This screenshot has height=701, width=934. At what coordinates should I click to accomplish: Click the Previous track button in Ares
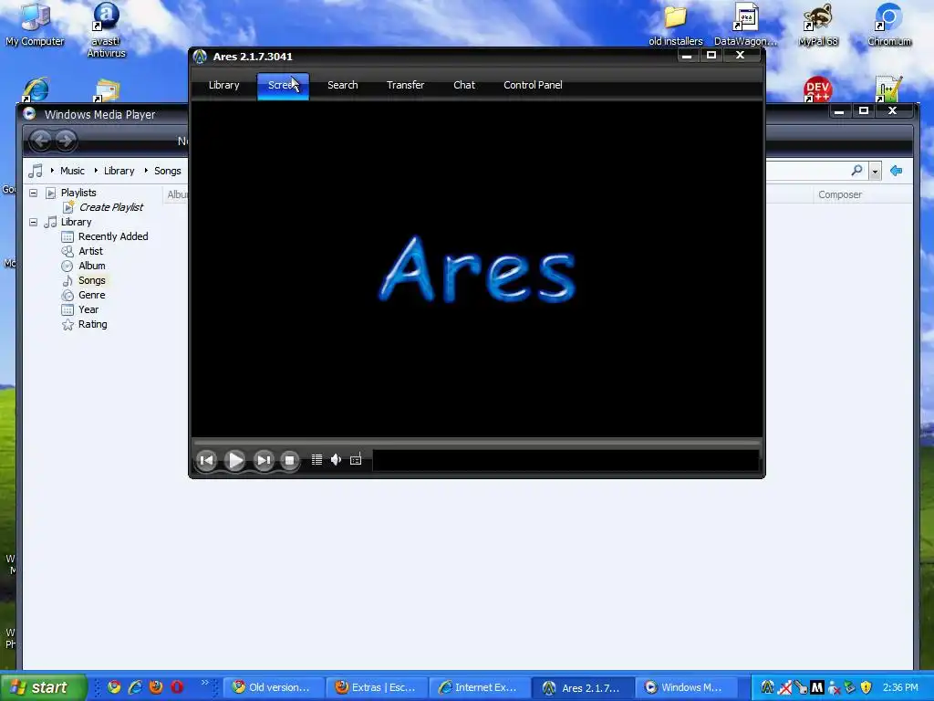click(x=207, y=460)
